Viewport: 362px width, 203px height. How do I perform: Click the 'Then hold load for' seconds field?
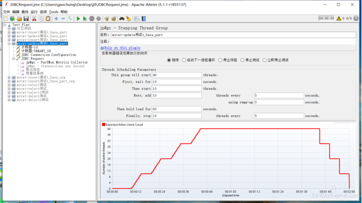177,109
